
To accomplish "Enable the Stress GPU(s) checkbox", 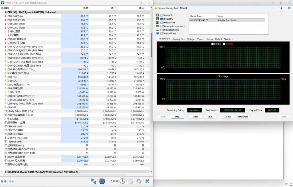I will (161, 33).
